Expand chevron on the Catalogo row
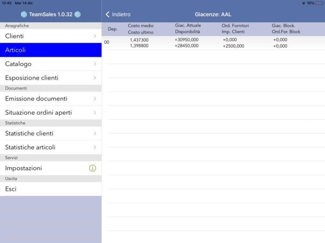The height and width of the screenshot is (243, 325). (95, 64)
